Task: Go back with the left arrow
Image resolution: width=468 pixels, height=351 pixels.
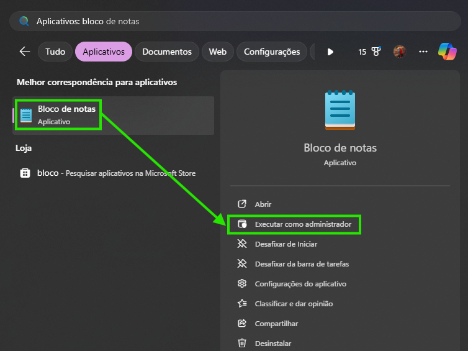Action: point(24,52)
